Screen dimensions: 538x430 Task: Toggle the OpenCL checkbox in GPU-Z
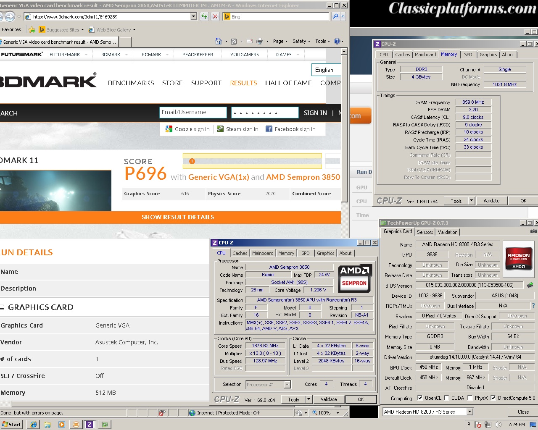(420, 398)
